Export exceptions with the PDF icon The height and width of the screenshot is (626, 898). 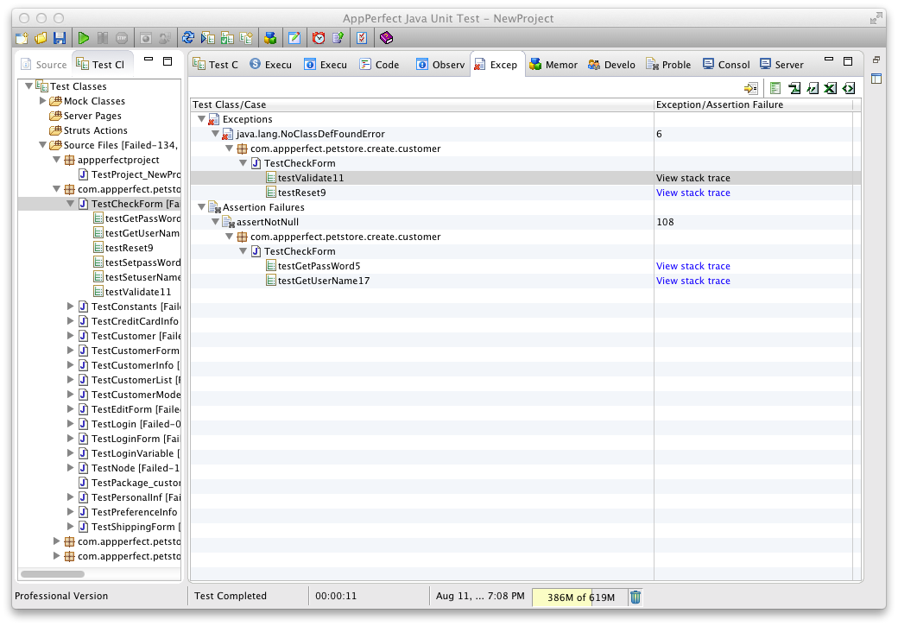point(794,88)
